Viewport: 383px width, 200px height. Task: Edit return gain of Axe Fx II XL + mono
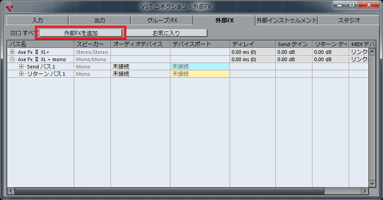click(x=330, y=59)
